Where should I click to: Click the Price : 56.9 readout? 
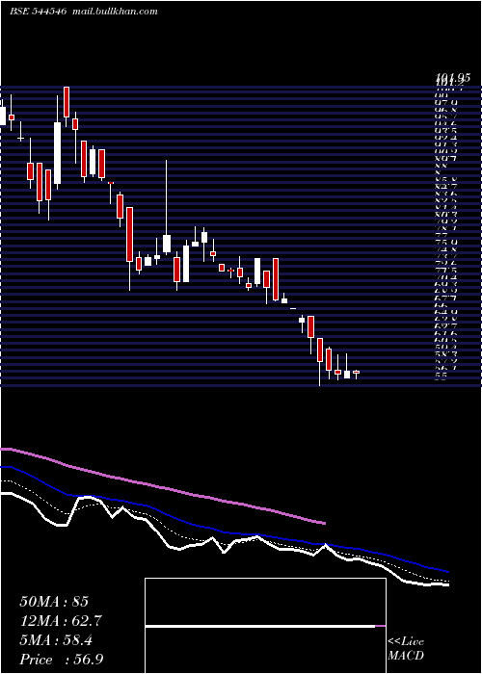click(x=61, y=660)
